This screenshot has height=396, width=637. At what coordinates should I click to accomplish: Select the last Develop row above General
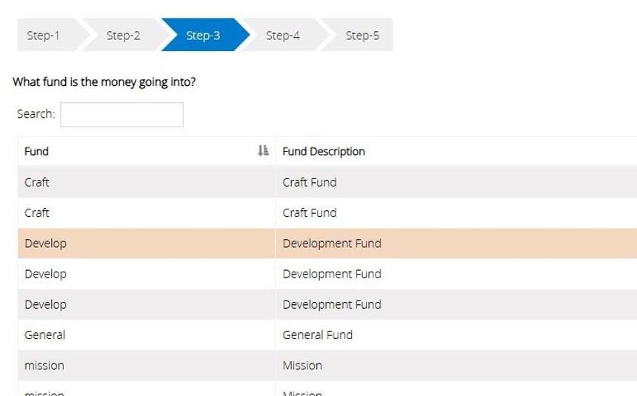[x=45, y=304]
